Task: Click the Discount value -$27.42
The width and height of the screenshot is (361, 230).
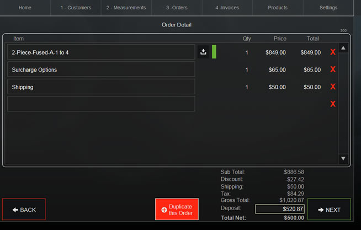Action: (x=294, y=179)
